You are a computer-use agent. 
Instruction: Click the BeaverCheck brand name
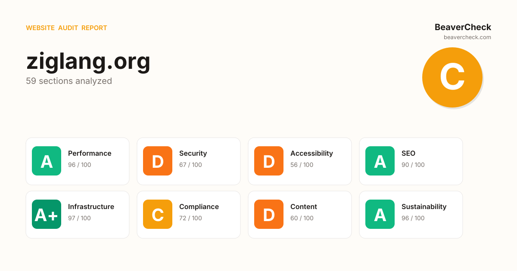pos(463,27)
